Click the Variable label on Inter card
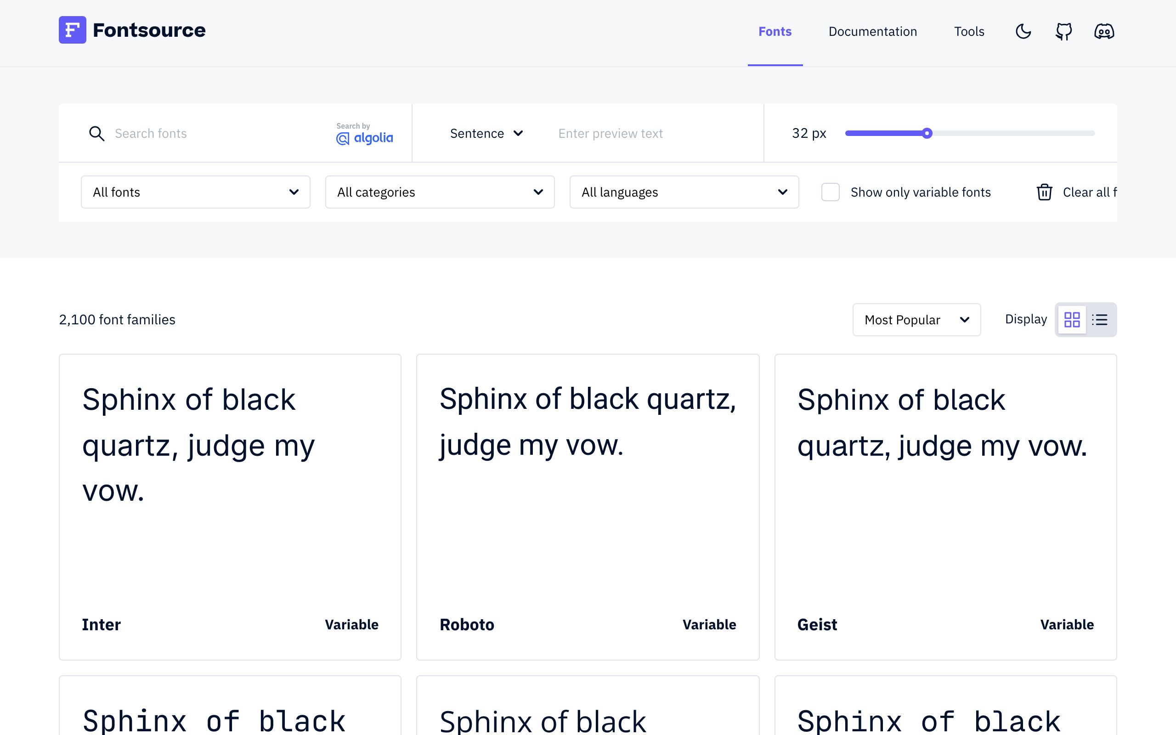 351,624
